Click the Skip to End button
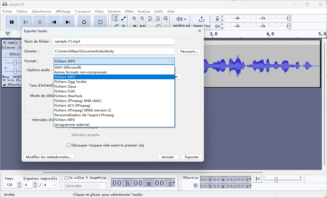 (x=68, y=22)
